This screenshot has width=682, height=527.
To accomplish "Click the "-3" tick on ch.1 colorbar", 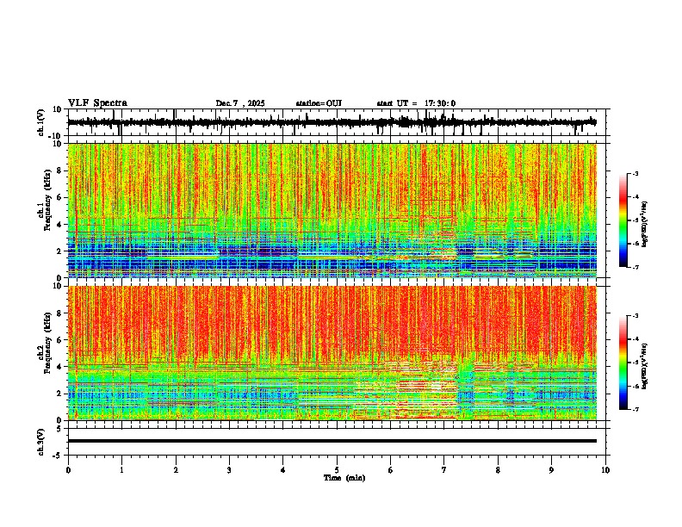I will tap(635, 173).
